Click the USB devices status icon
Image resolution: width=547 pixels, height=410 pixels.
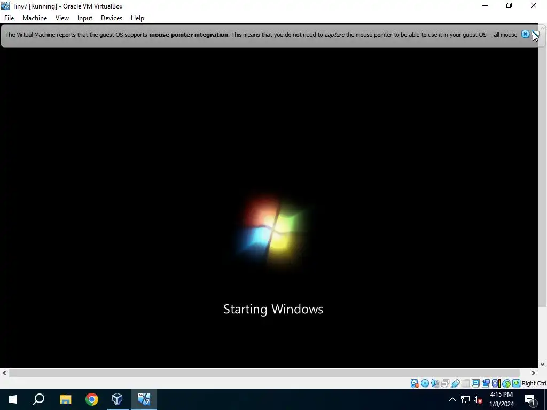tap(455, 383)
